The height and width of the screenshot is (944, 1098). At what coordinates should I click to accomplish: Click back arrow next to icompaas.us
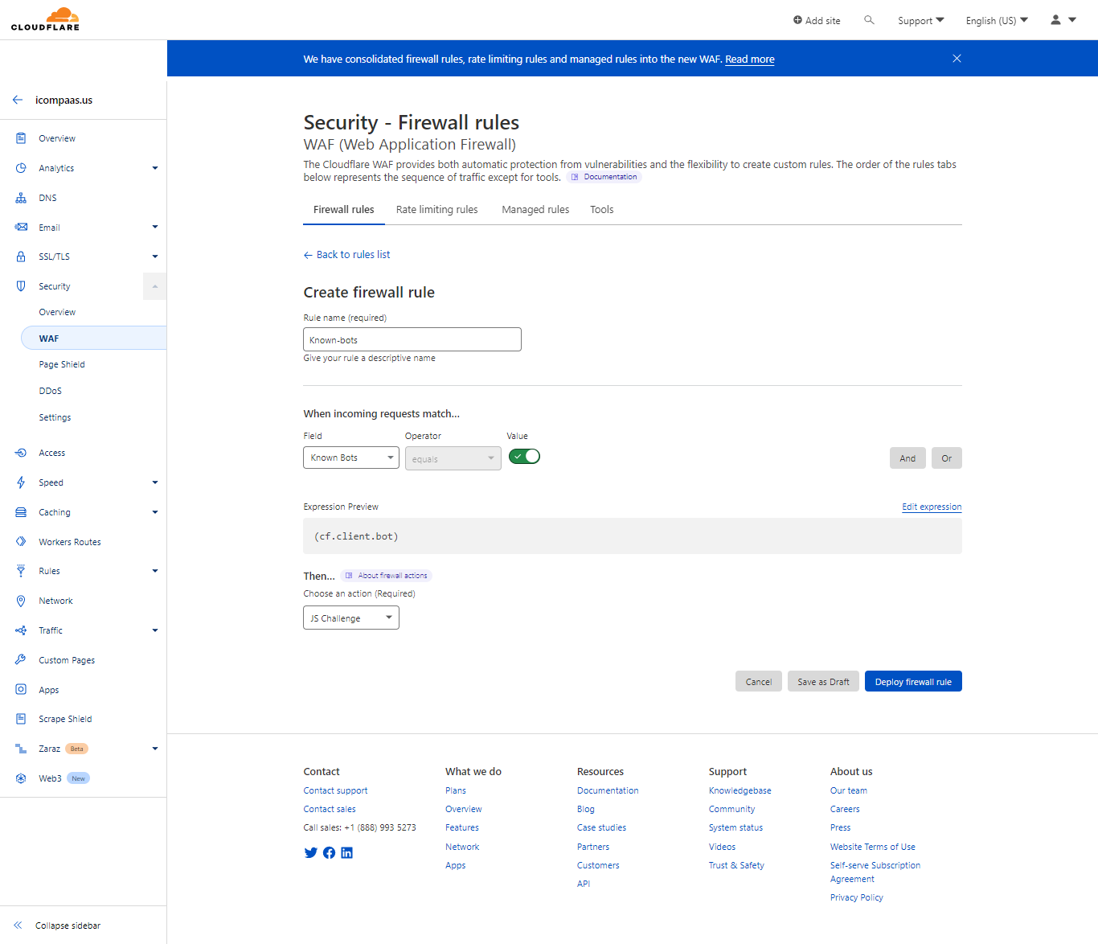18,101
